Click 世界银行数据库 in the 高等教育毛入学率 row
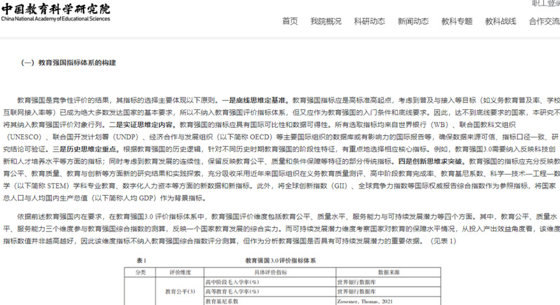Screen dimensions: 560x305 356,292
